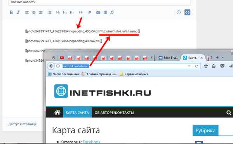Viewport: 233px width, 144px height.
Task: Center-align text in editor toolbar
Action: click(x=34, y=12)
